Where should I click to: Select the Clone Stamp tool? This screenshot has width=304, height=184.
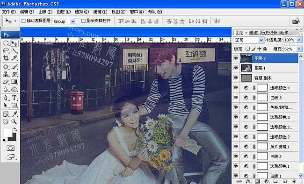6,74
